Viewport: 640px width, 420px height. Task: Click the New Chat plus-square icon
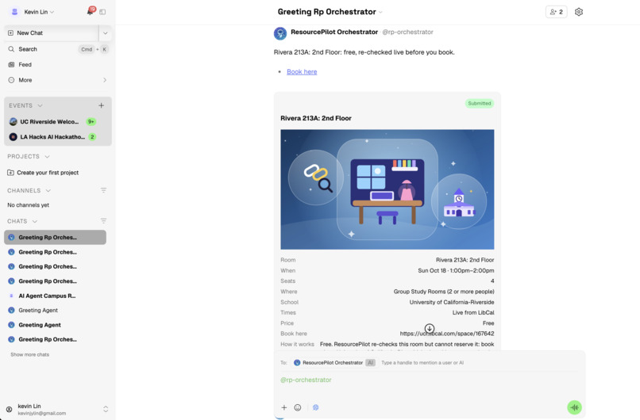pyautogui.click(x=10, y=33)
